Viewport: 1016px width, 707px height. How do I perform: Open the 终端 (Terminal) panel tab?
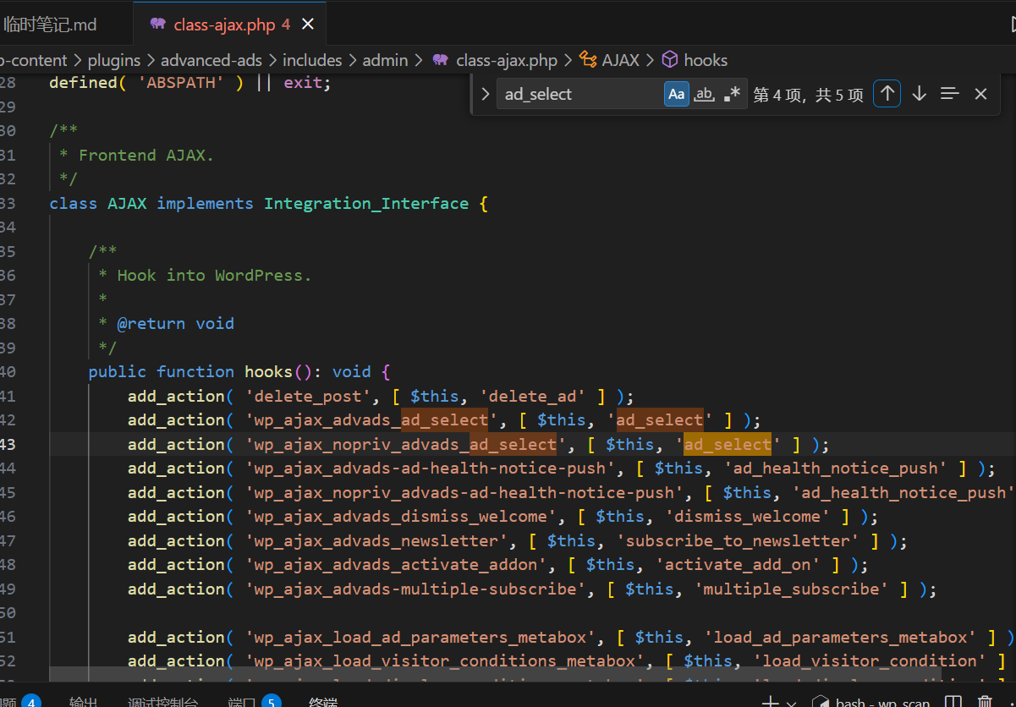pos(324,702)
